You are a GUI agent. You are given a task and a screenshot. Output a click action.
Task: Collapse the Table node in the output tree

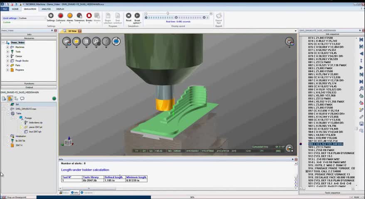tap(8, 114)
